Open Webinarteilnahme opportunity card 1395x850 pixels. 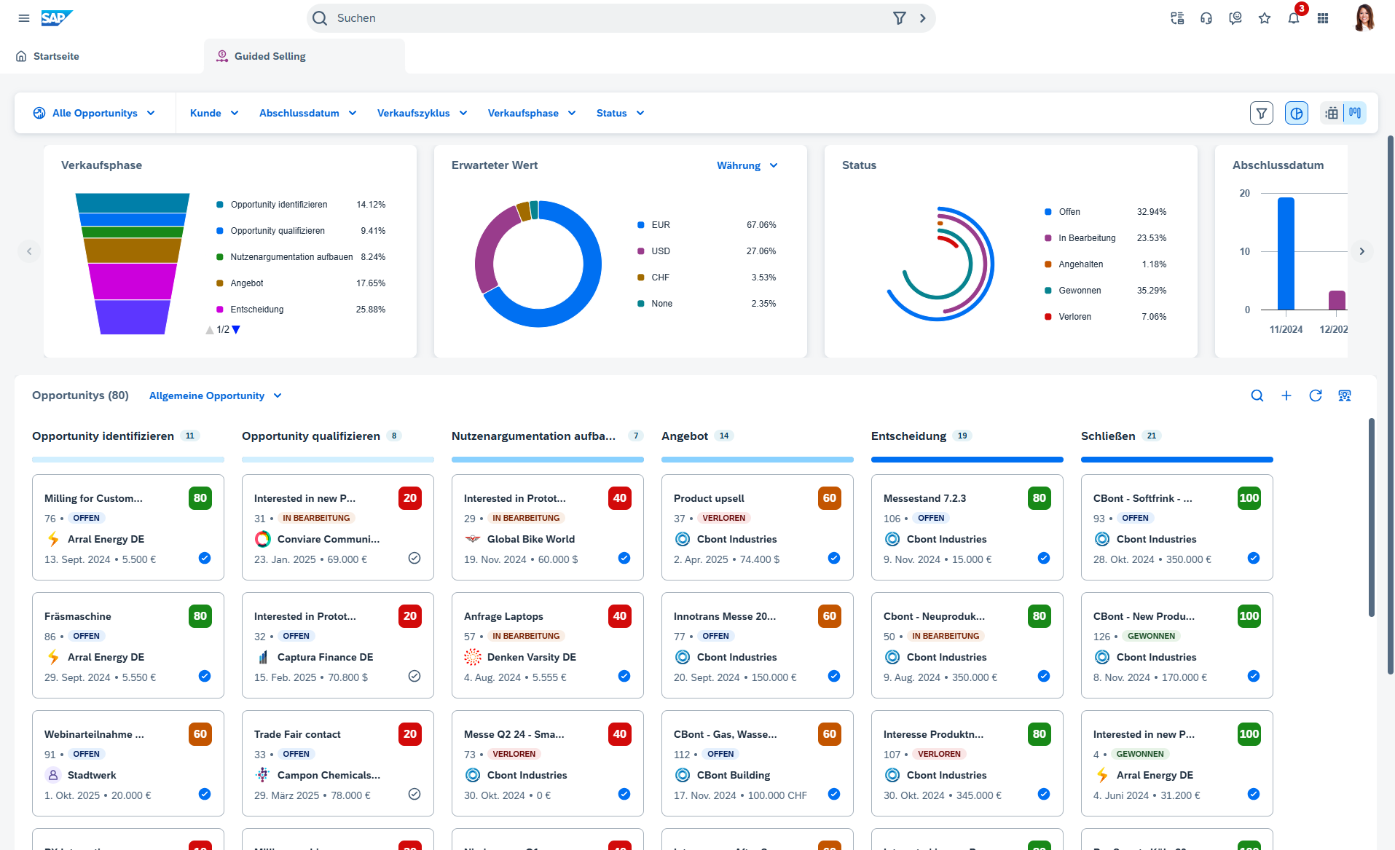click(95, 734)
